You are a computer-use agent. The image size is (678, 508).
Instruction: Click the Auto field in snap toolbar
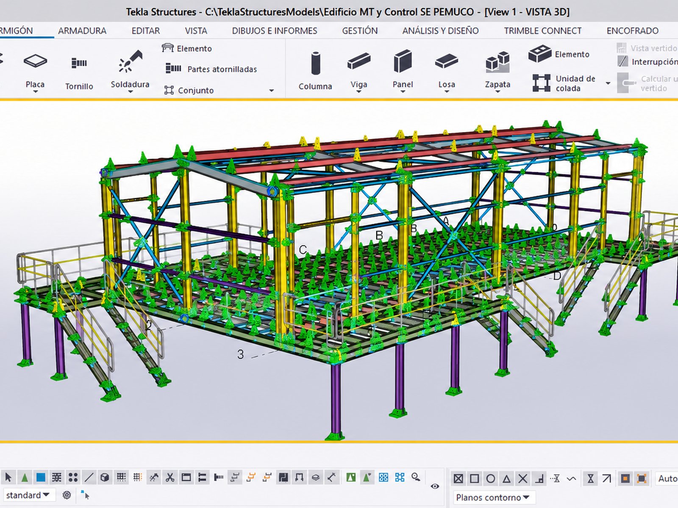coord(667,479)
